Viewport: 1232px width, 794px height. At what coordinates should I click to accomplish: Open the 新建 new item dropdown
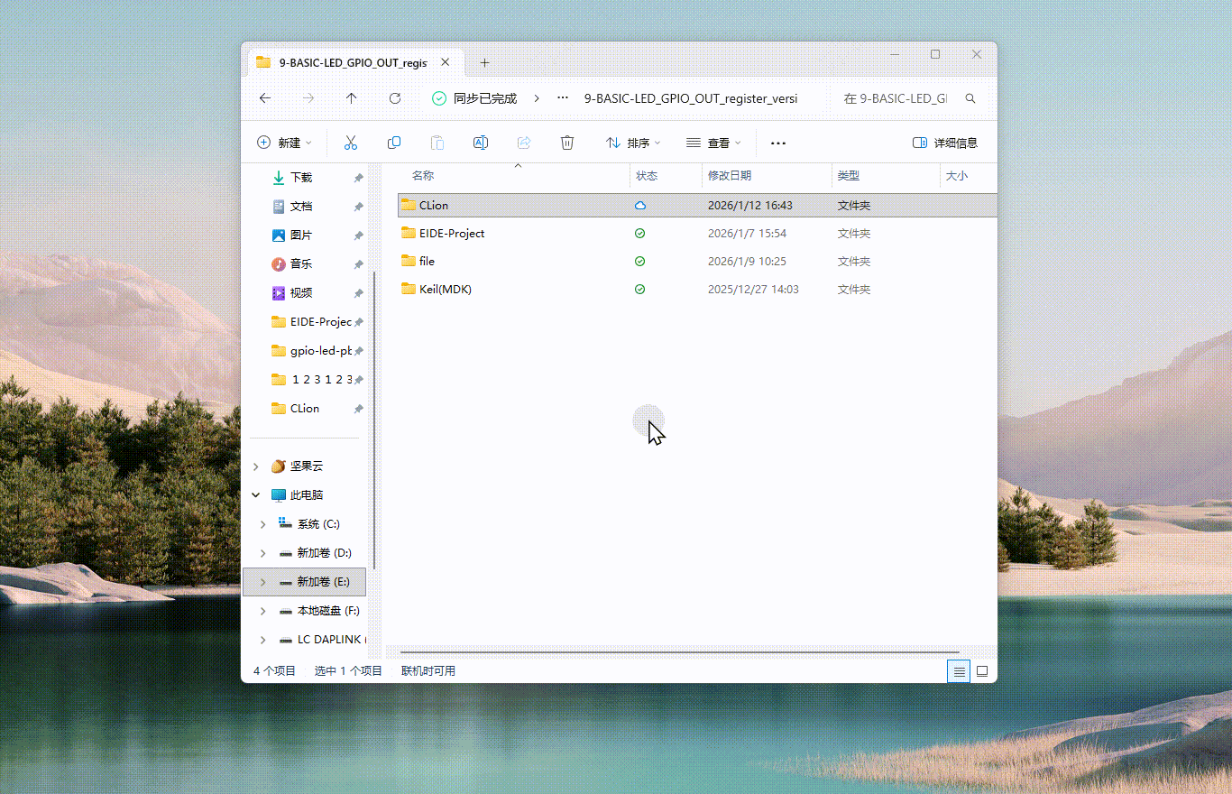(x=284, y=143)
